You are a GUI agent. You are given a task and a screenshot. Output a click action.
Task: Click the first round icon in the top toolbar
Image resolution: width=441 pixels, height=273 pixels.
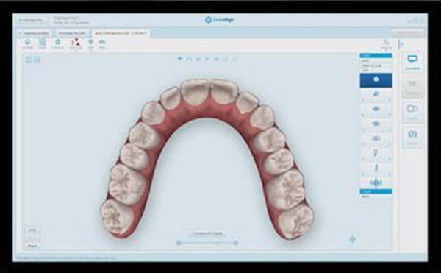click(x=28, y=42)
